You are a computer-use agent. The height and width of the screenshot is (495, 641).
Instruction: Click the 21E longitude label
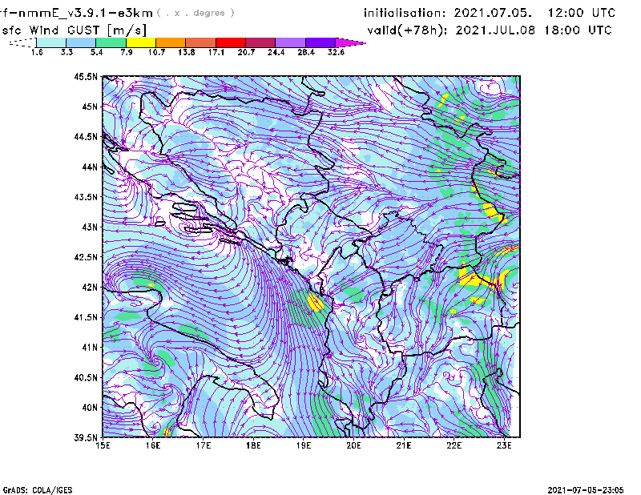(x=404, y=445)
